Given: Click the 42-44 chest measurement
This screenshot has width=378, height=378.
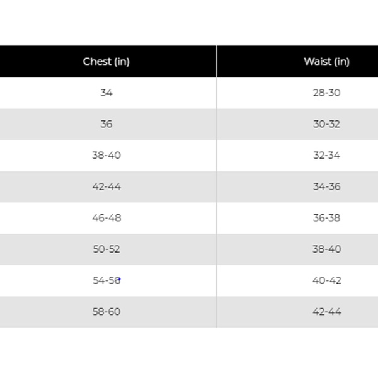Looking at the screenshot, I should tap(106, 186).
